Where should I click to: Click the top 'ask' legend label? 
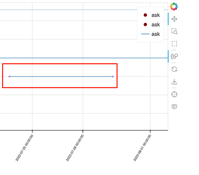tap(156, 15)
